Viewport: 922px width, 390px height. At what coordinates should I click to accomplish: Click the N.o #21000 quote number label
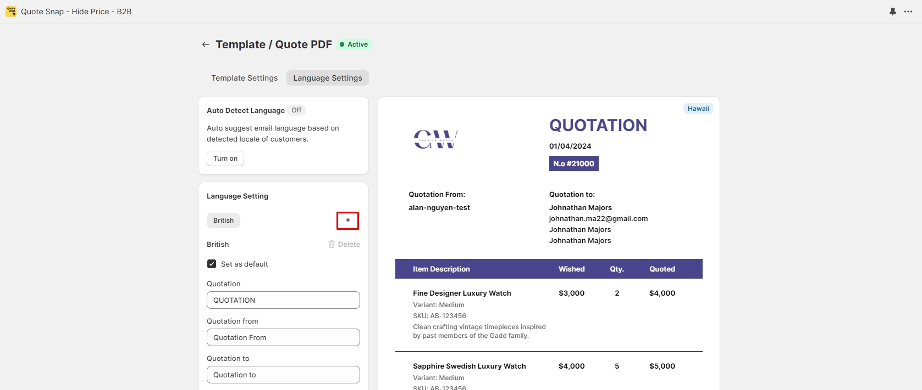click(x=573, y=163)
